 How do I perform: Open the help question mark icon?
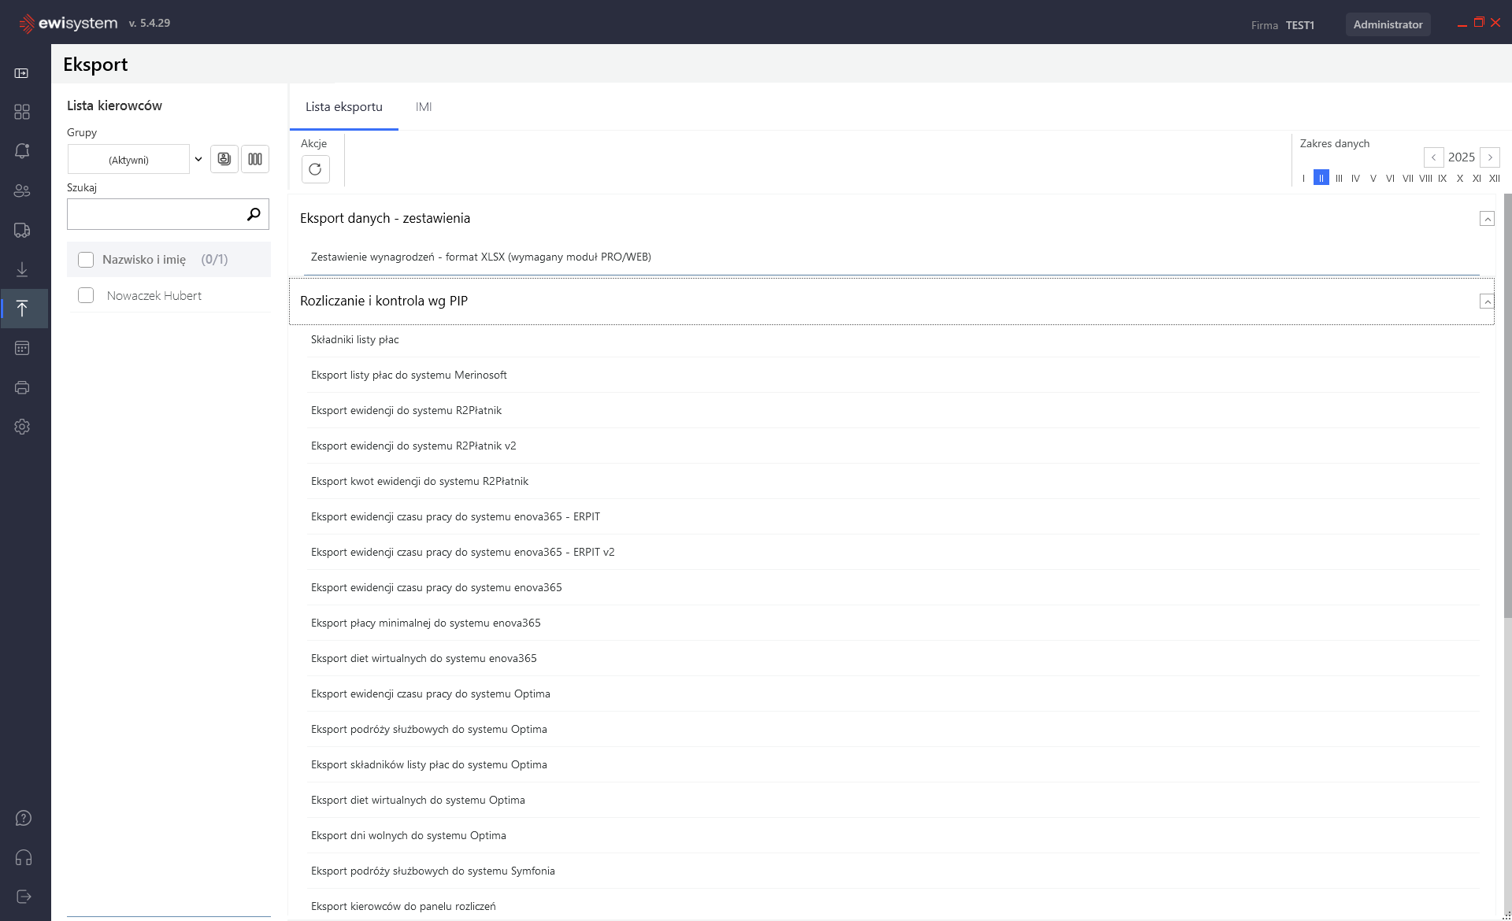[24, 818]
